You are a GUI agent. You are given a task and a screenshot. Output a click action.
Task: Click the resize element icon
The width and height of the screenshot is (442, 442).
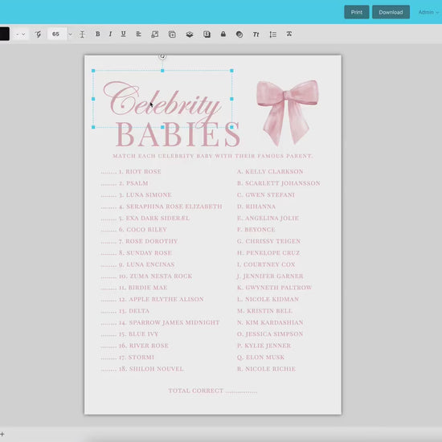(155, 35)
